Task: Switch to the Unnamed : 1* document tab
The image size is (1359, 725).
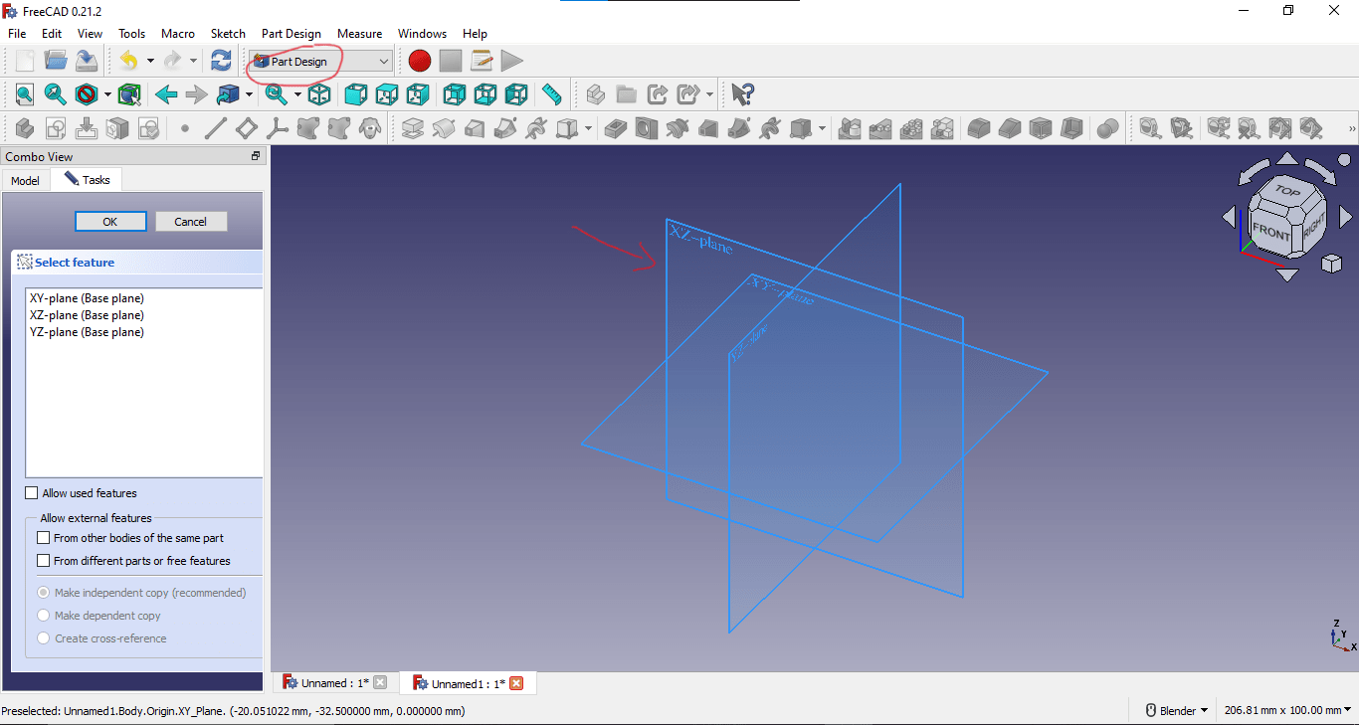Action: coord(335,683)
